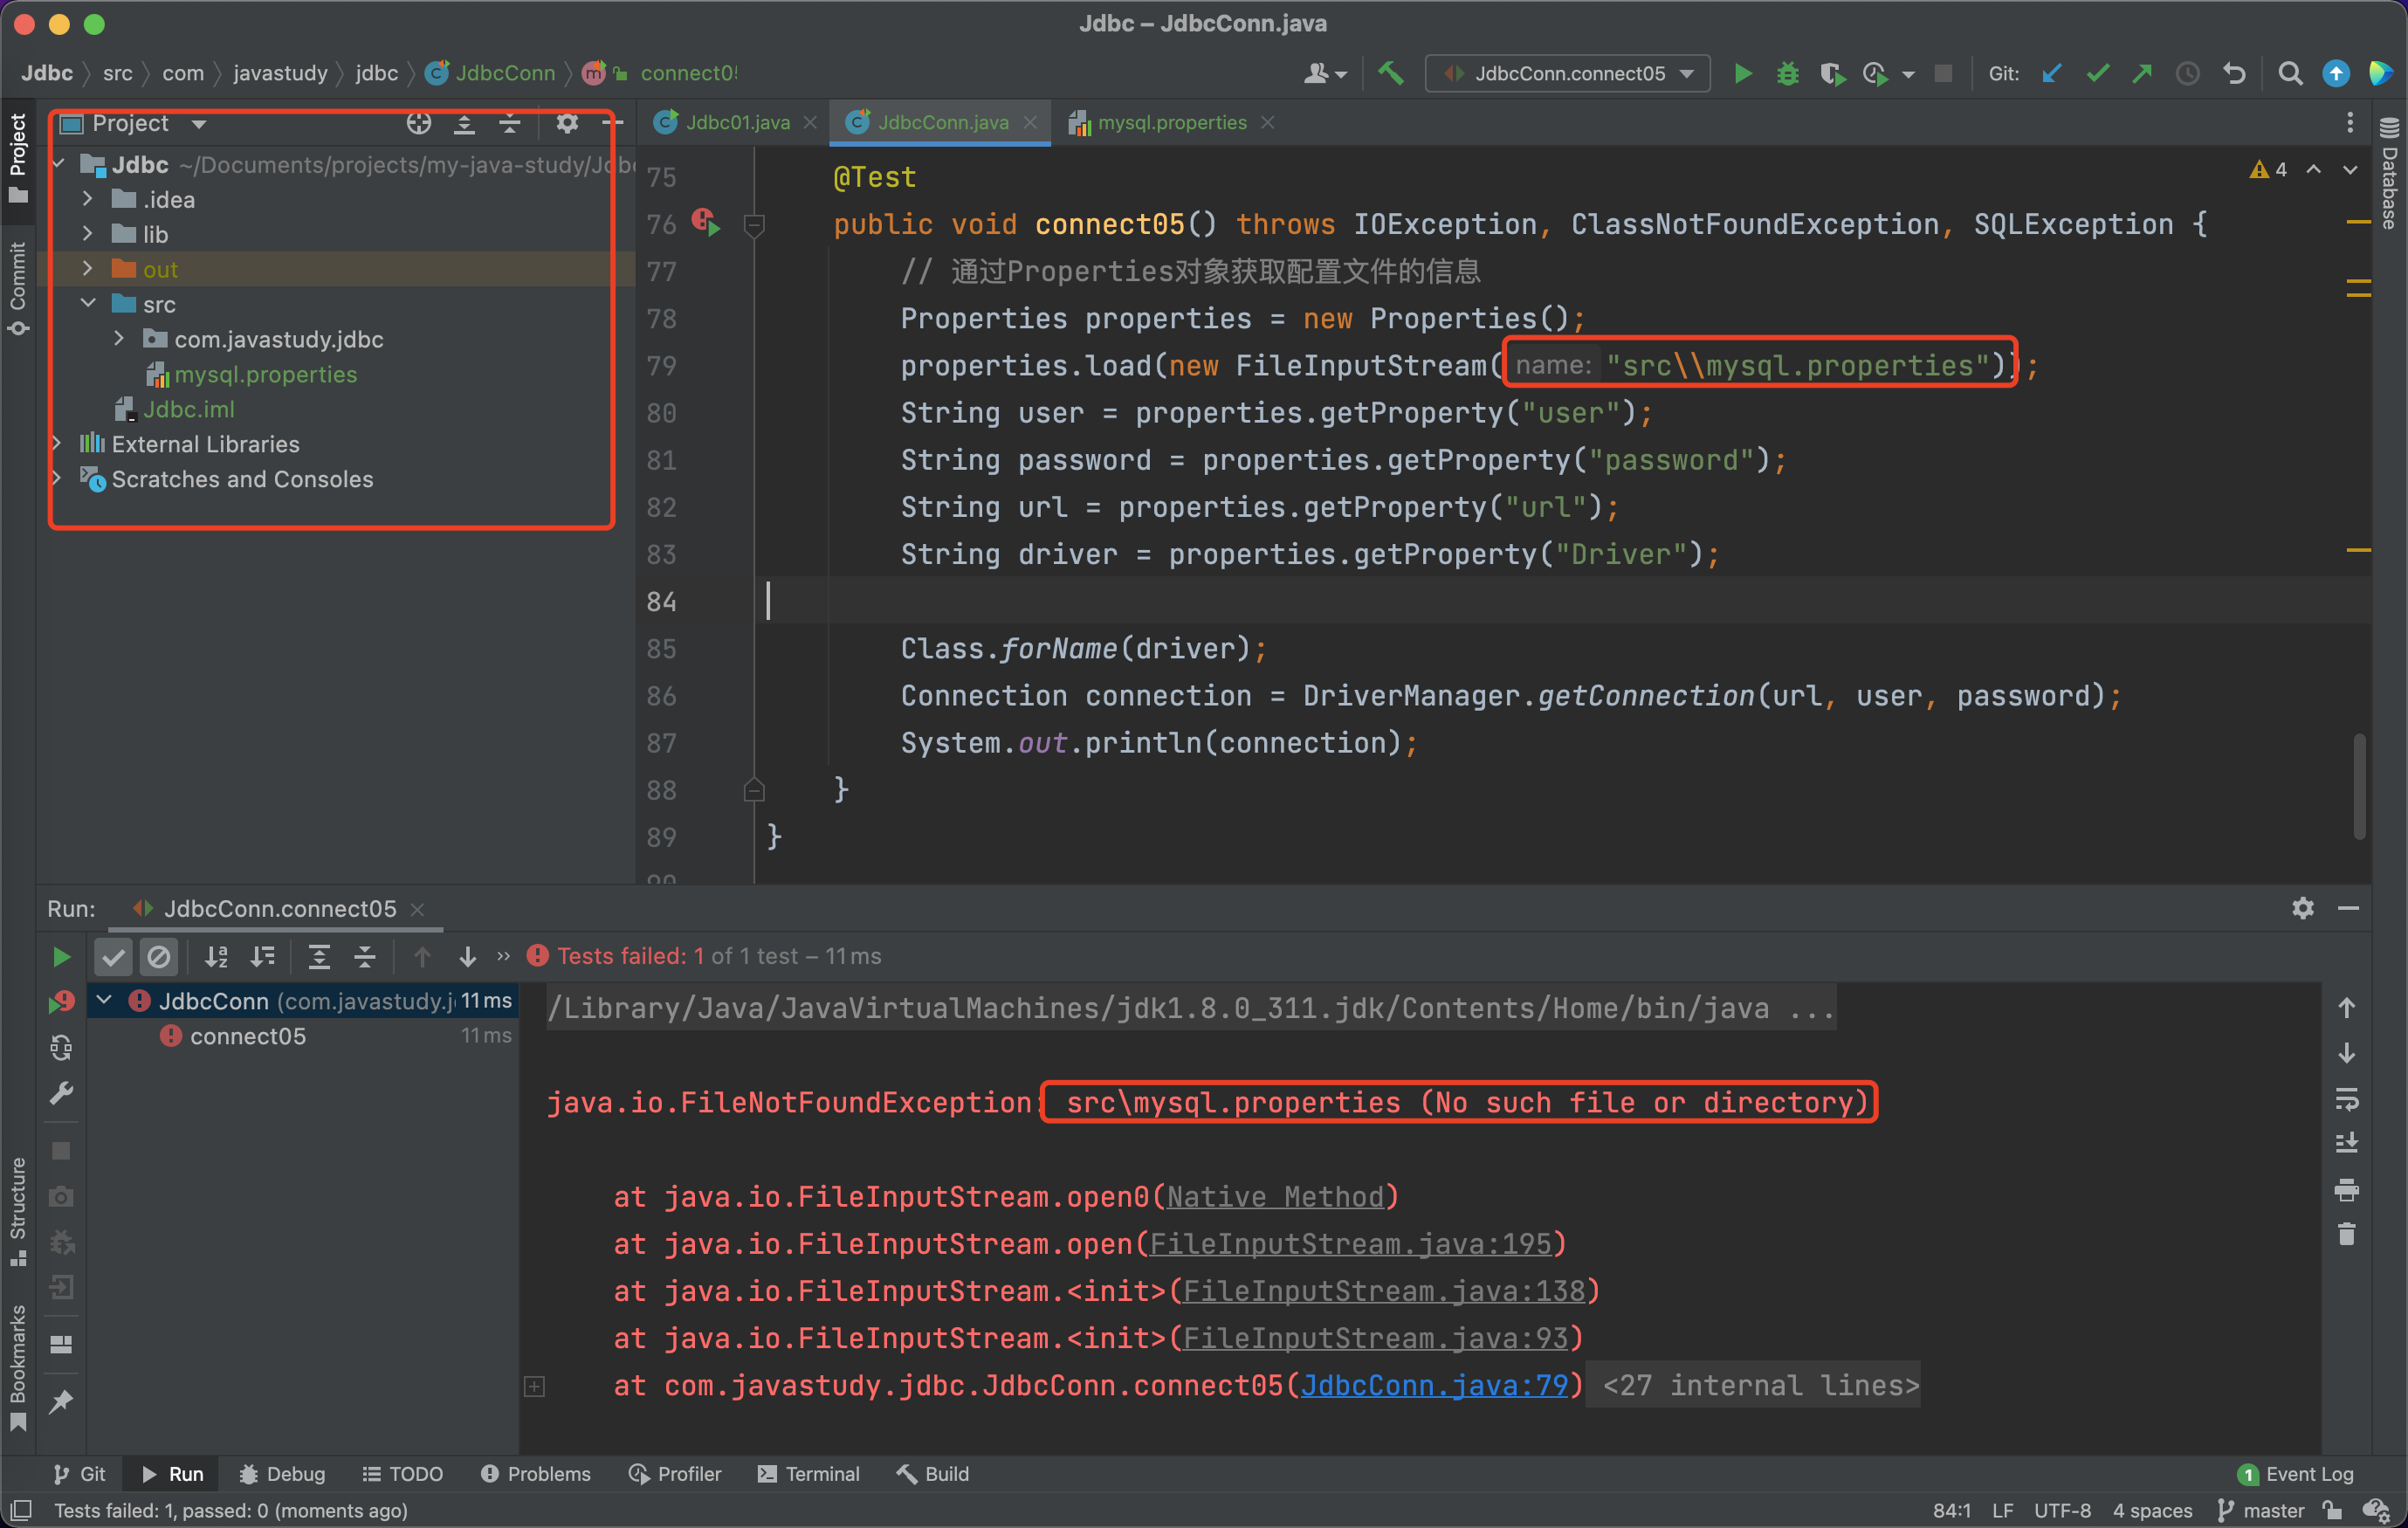This screenshot has height=1528, width=2408.
Task: Show Git history clock icon
Action: point(2188,73)
